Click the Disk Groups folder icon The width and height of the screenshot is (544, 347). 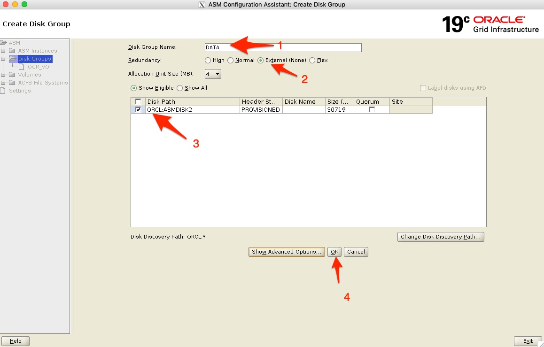13,59
